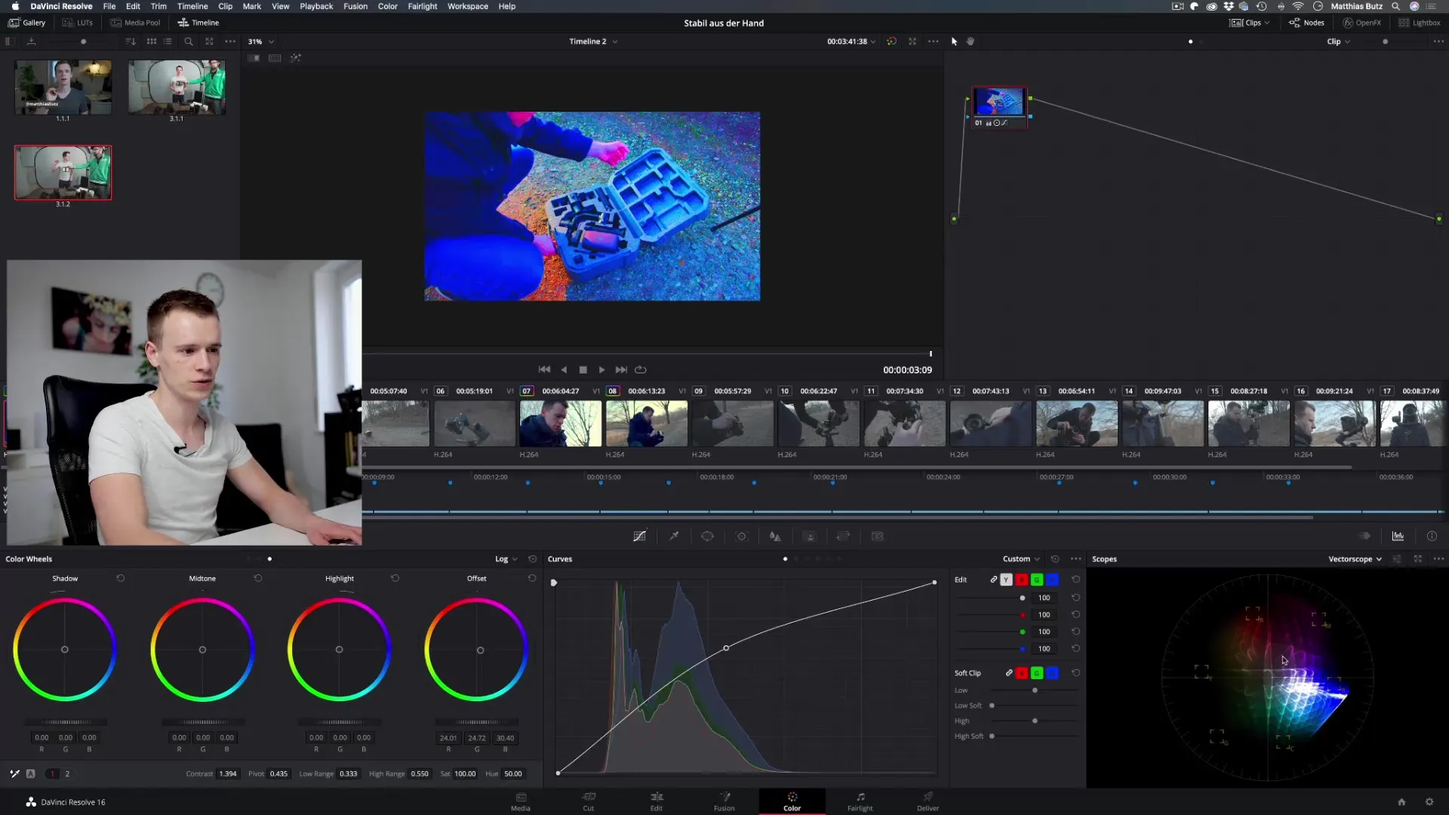Screen dimensions: 1449x815
Task: Open the Workspace menu
Action: coord(467,6)
